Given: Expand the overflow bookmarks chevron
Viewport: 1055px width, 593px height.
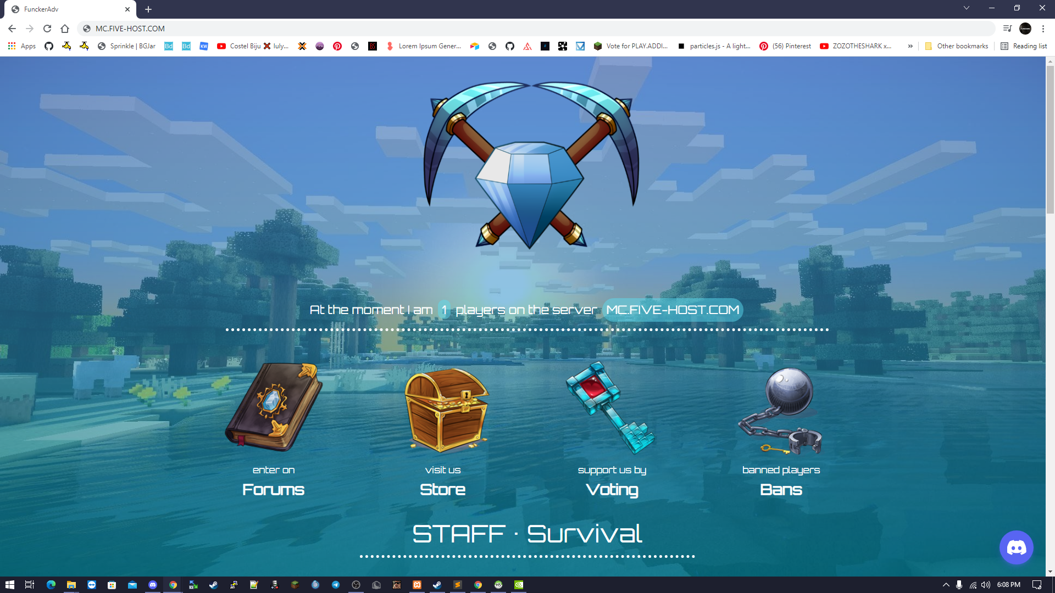Looking at the screenshot, I should [910, 46].
